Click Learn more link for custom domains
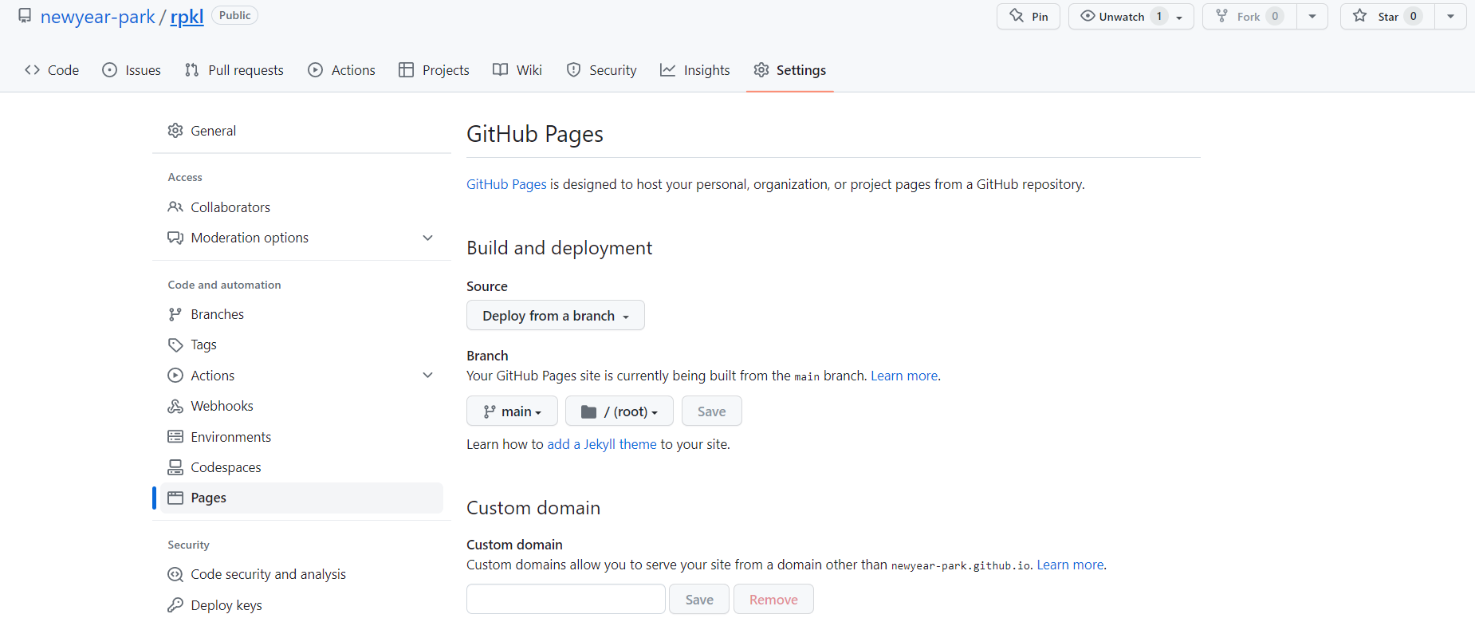The width and height of the screenshot is (1475, 618). (x=1070, y=565)
